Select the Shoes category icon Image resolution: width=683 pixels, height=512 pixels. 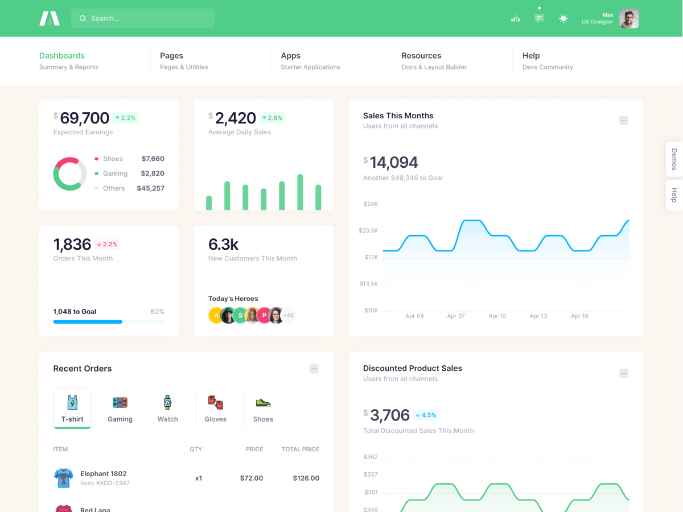pyautogui.click(x=263, y=408)
